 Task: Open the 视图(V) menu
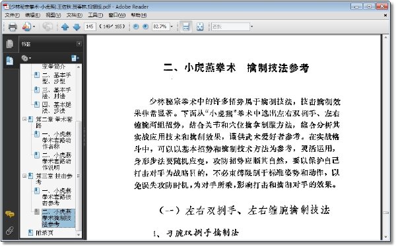[x=53, y=15]
